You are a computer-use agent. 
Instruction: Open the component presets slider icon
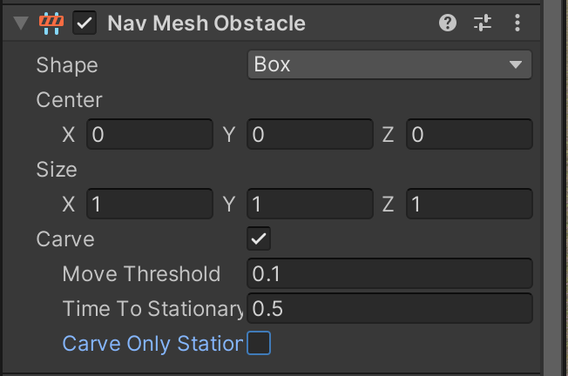tap(483, 23)
